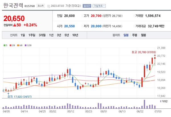Click the 거래량 volume legend marker
The width and height of the screenshot is (171, 117).
coord(161,101)
